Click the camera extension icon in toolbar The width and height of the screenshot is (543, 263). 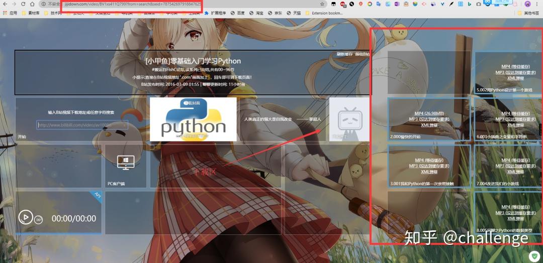479,4
